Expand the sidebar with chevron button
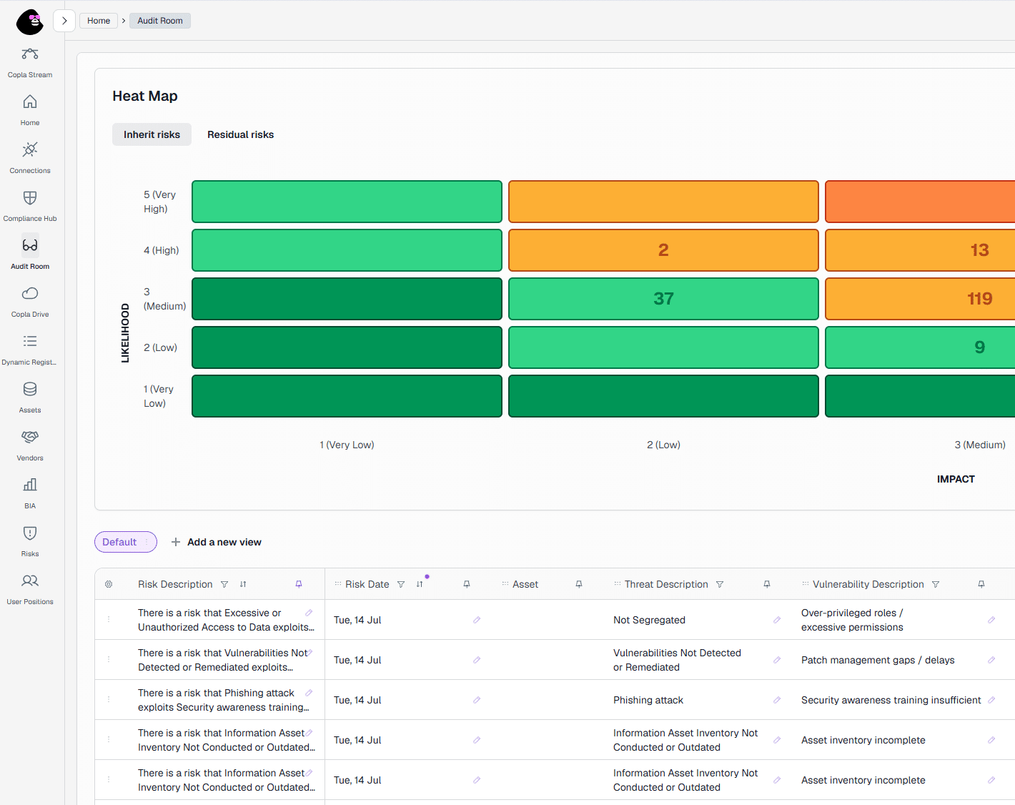Screen dimensions: 1015x805 pos(64,21)
